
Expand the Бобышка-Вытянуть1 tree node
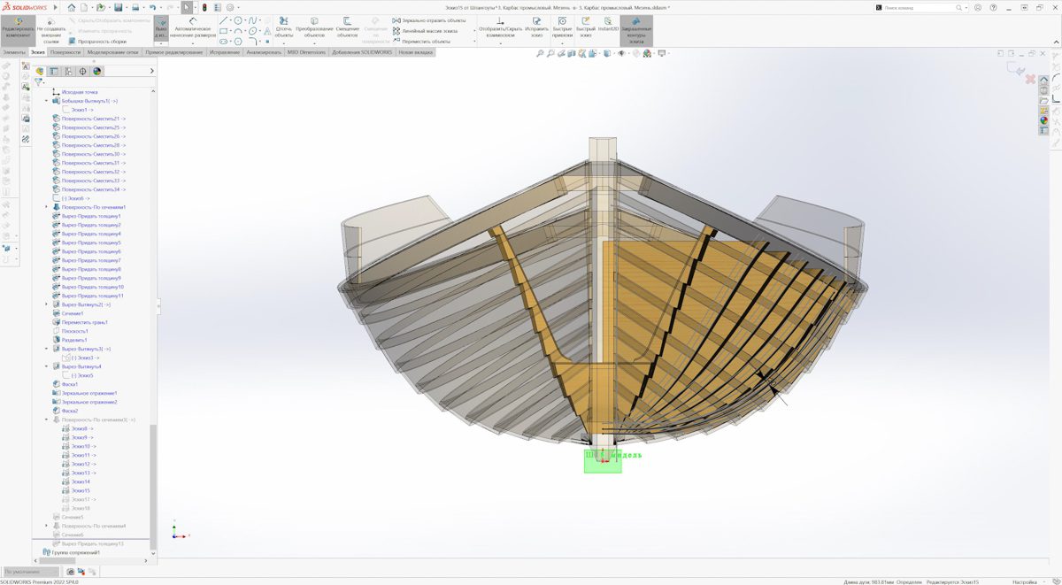click(47, 101)
